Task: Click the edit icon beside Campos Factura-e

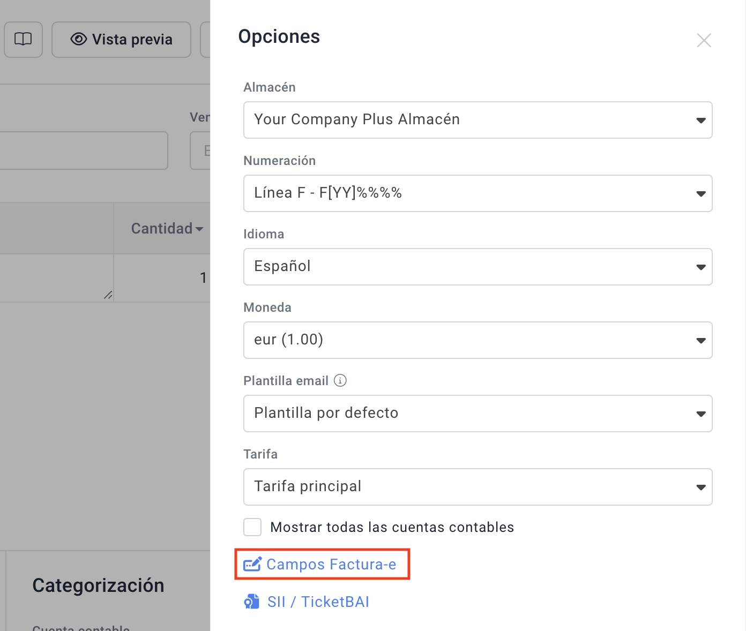Action: 252,564
